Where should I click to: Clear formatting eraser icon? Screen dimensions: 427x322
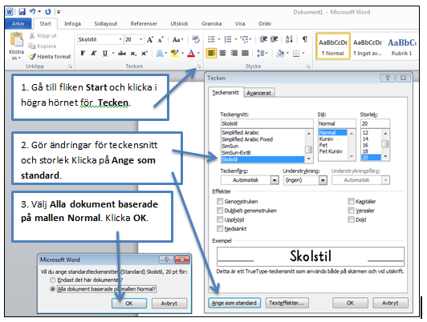[x=196, y=39]
